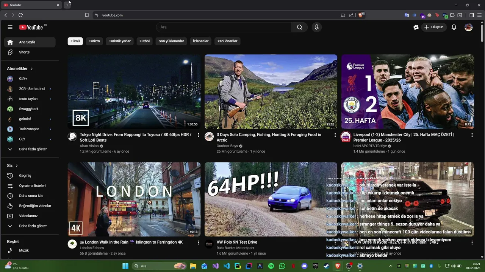Click Brave Shields lion icon

click(361, 15)
